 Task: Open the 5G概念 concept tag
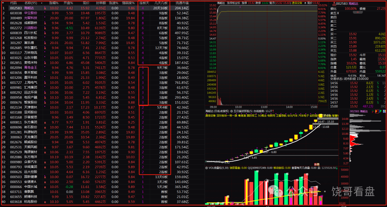262,115
